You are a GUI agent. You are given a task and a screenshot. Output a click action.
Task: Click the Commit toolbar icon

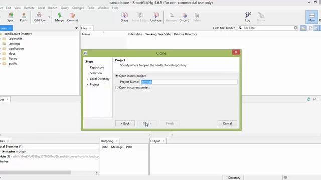(72, 17)
